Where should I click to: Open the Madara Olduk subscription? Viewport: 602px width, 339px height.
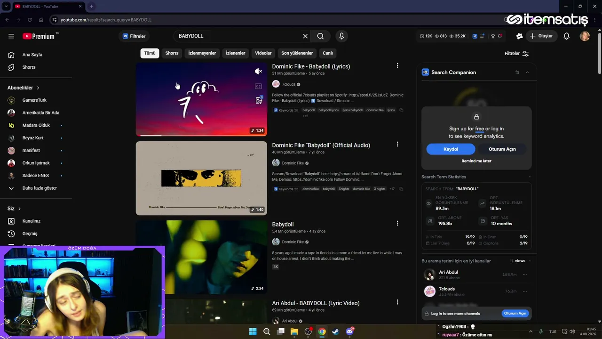[x=36, y=125]
